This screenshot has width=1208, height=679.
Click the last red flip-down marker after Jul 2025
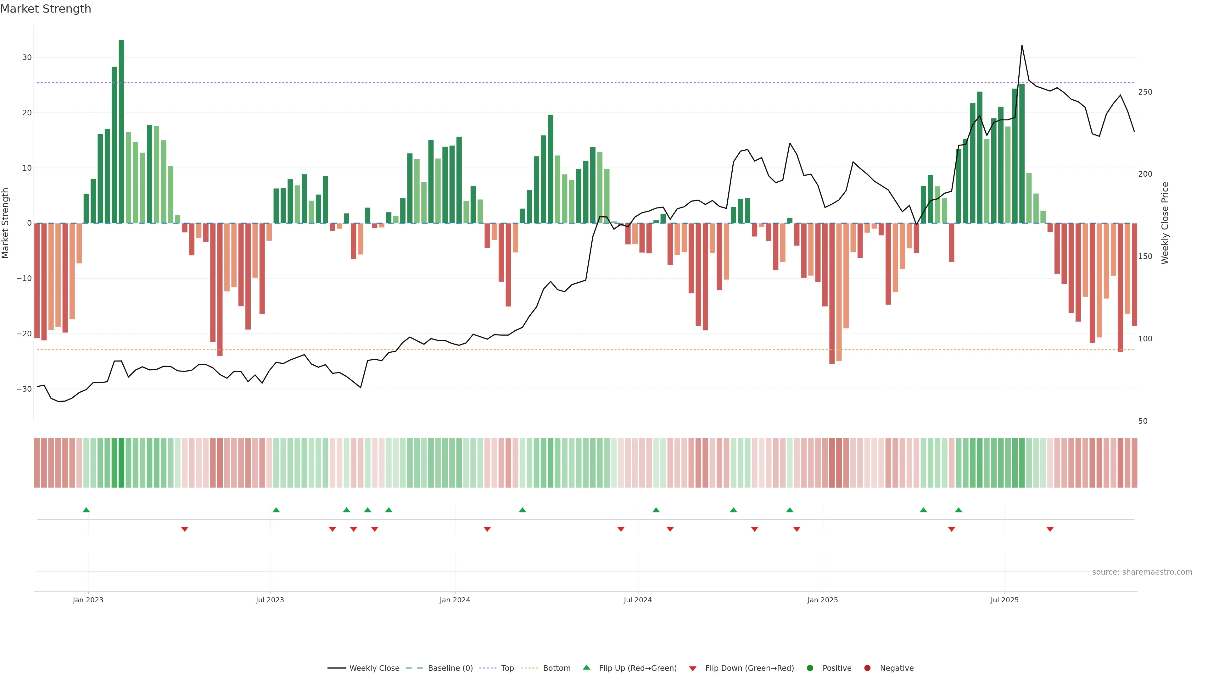coord(1050,529)
